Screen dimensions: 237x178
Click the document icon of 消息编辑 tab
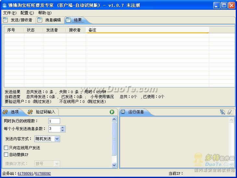point(40,20)
